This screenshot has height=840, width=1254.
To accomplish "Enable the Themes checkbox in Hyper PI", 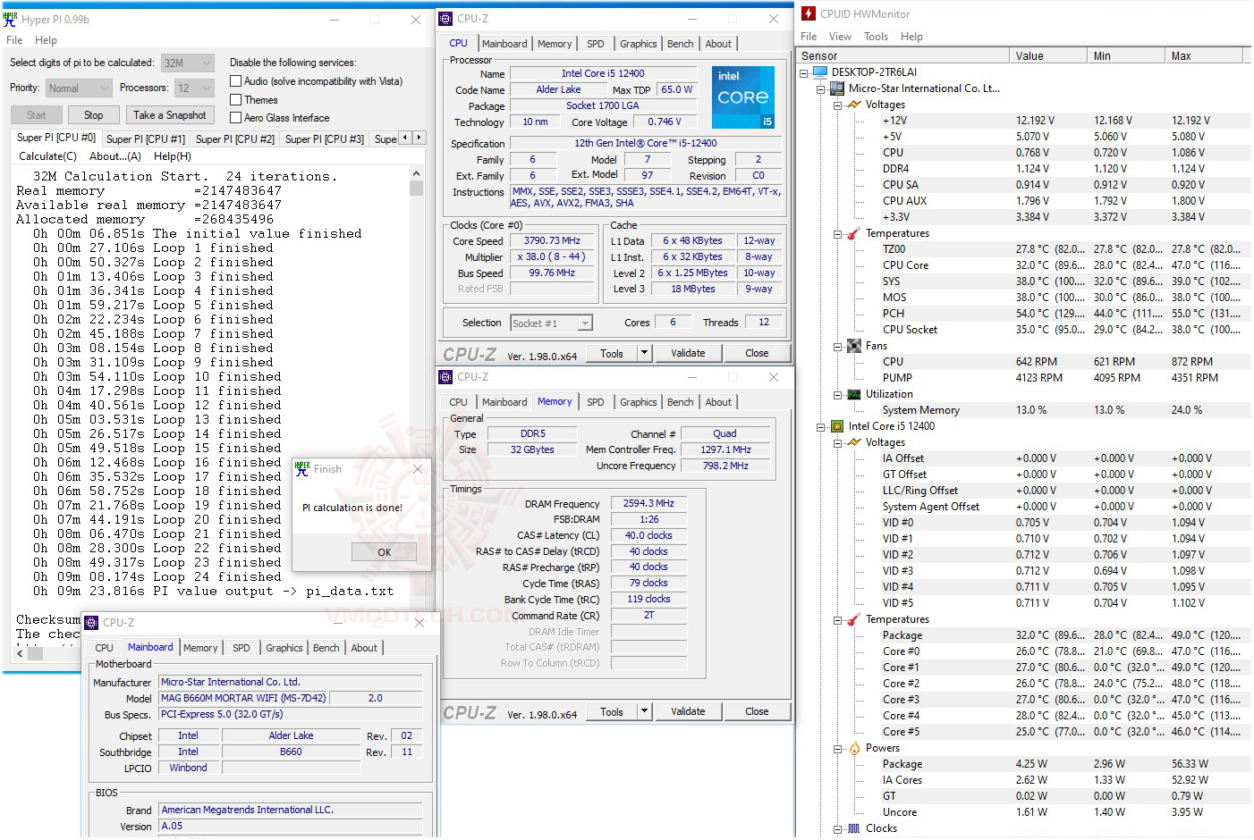I will [236, 99].
